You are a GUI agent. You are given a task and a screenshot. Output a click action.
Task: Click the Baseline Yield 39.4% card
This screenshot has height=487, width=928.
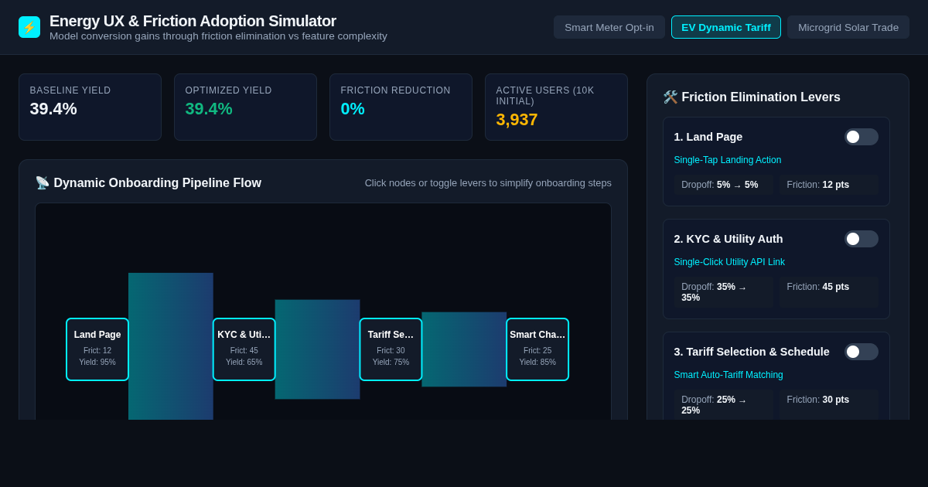tap(90, 107)
